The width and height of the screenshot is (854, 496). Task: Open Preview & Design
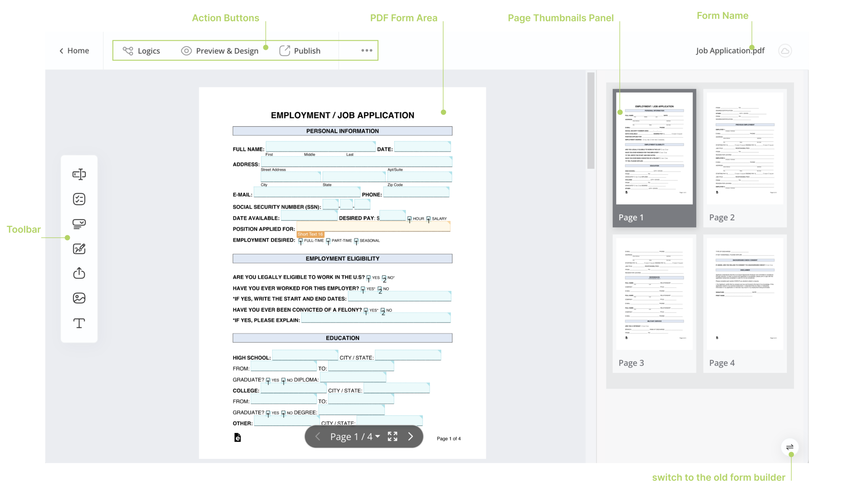[220, 51]
